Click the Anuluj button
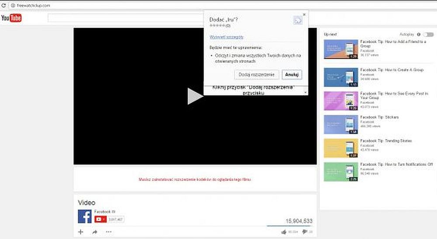This screenshot has width=437, height=239. point(292,75)
